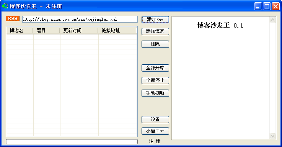Start all with 全部开始 button

point(155,68)
